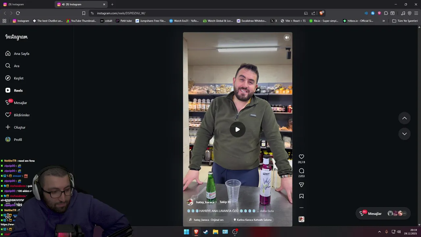Open Brave Shields lion icon
Screen dimensions: 421x237
coord(322,13)
